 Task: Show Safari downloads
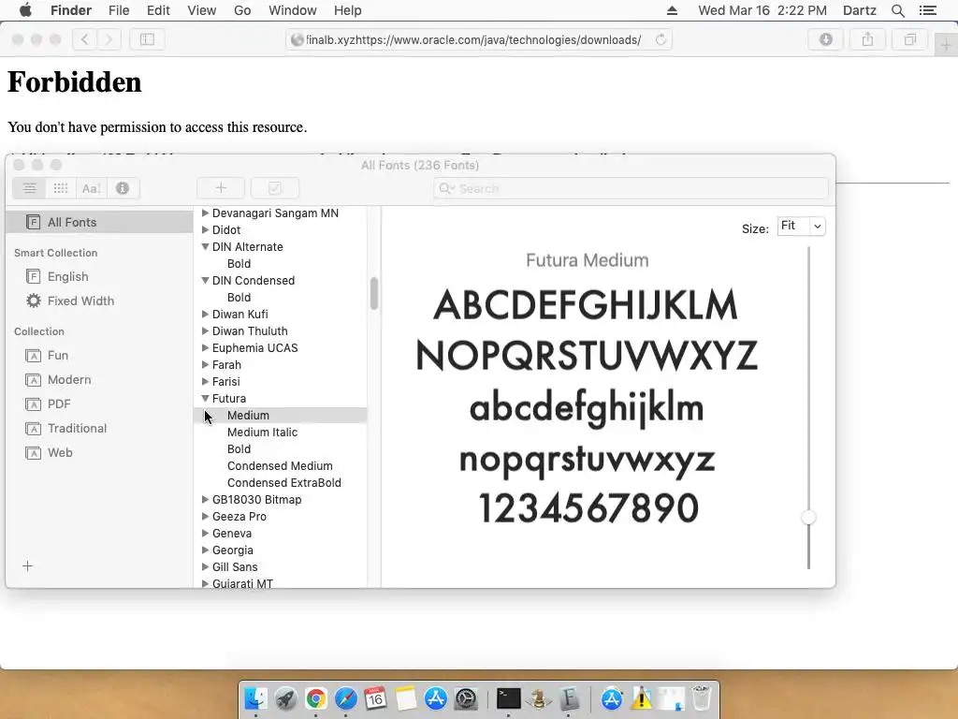(x=825, y=39)
